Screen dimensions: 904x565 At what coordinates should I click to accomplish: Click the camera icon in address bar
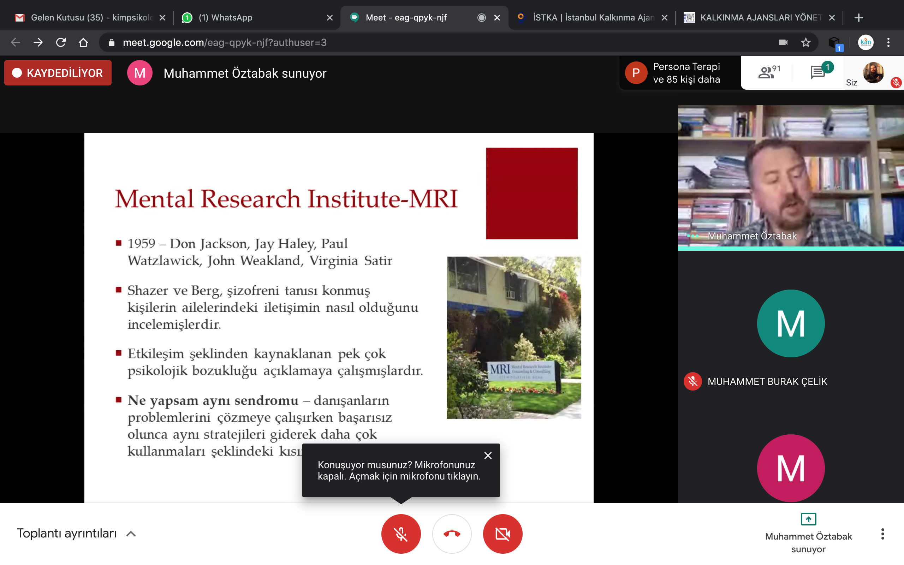(x=783, y=43)
